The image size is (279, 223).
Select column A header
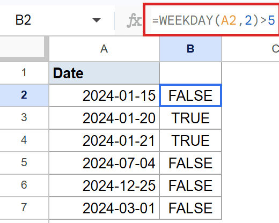click(104, 49)
